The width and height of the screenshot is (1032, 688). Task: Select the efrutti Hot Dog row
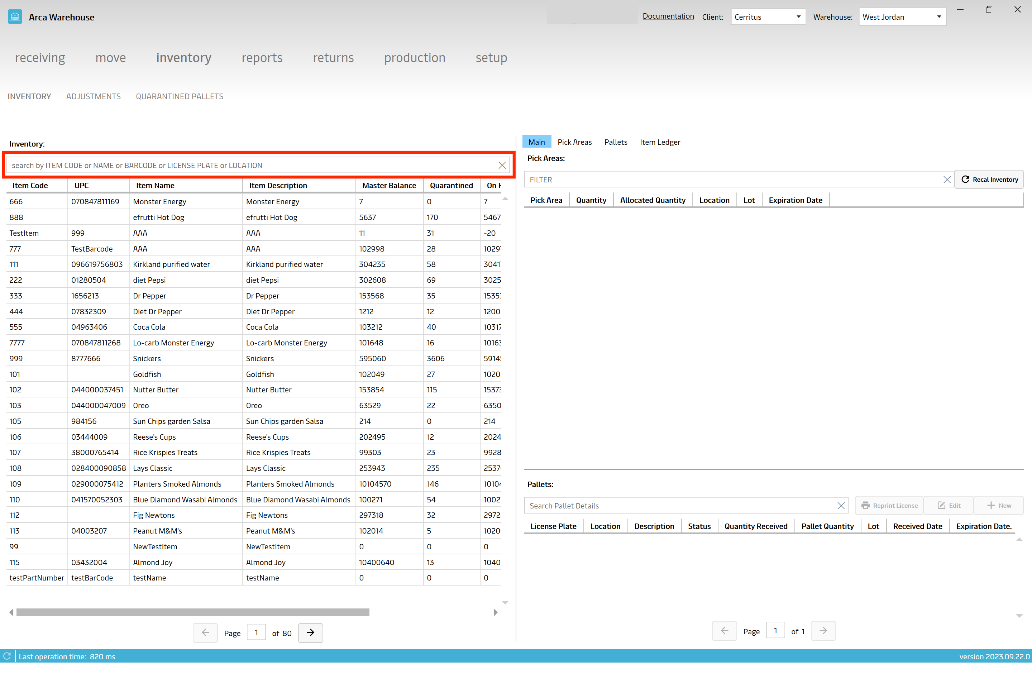click(x=254, y=217)
